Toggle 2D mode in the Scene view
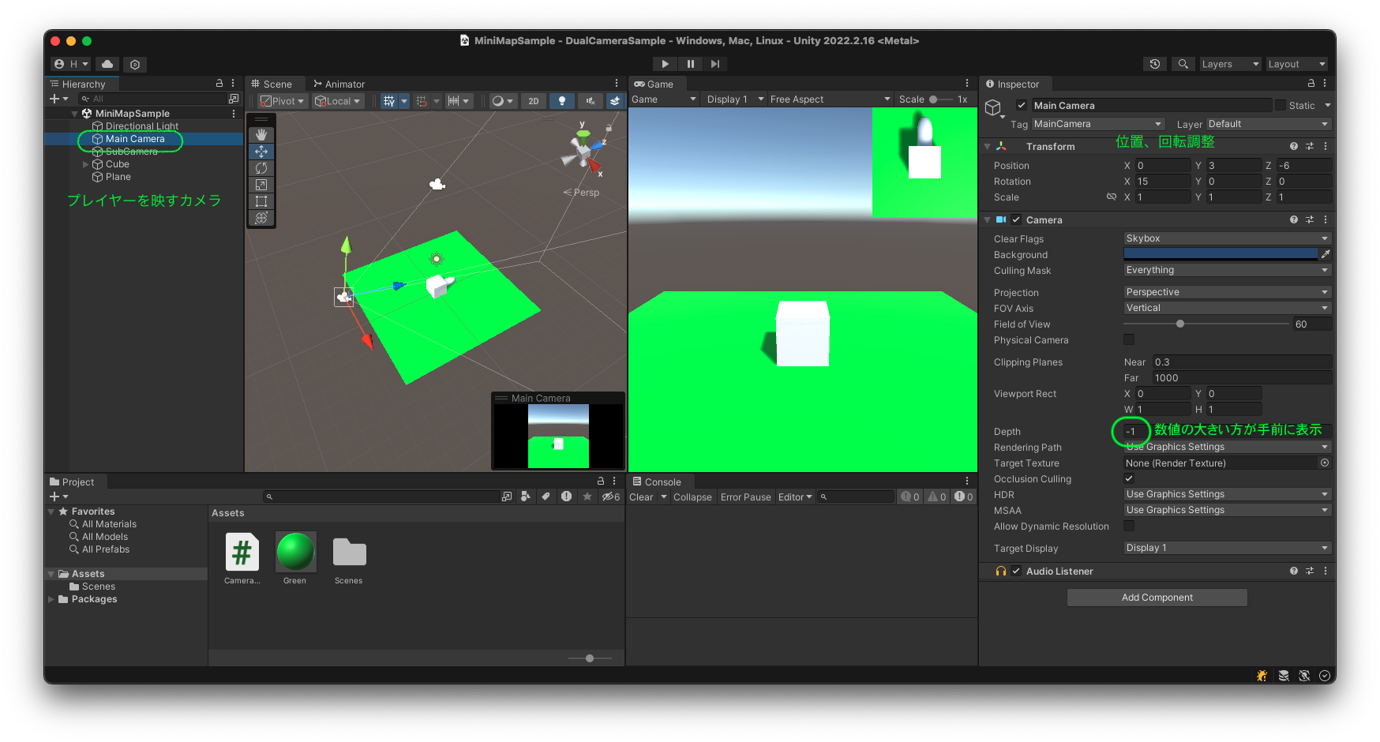 (x=533, y=101)
